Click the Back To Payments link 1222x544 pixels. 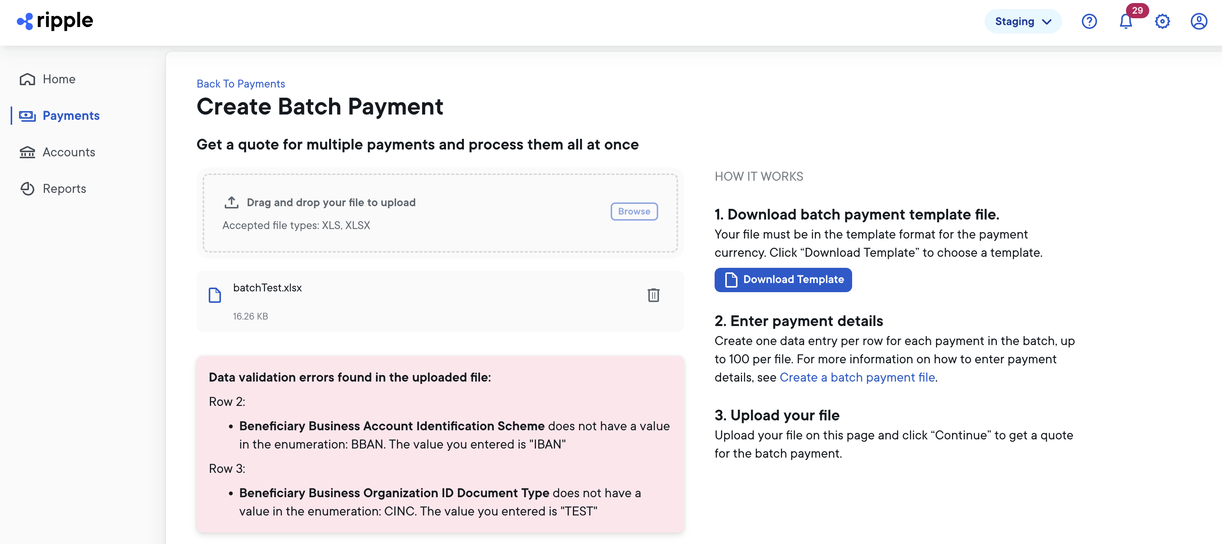tap(240, 83)
